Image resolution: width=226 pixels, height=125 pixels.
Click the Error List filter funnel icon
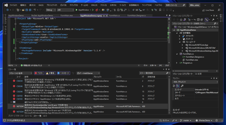[x=73, y=73]
